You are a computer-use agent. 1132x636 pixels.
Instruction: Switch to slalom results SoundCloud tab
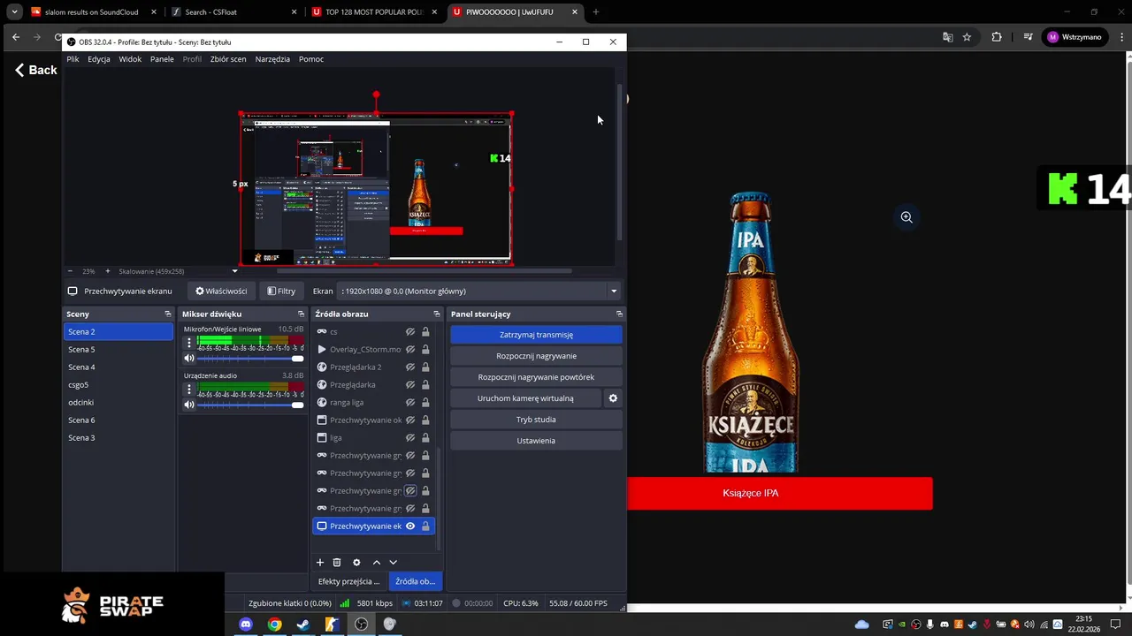(x=93, y=12)
